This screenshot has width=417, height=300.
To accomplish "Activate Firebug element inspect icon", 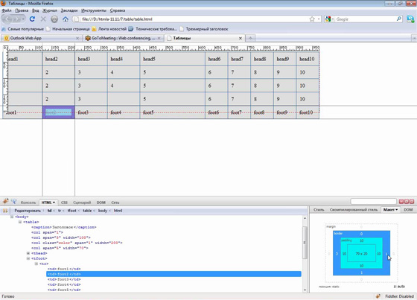I will (x=14, y=202).
